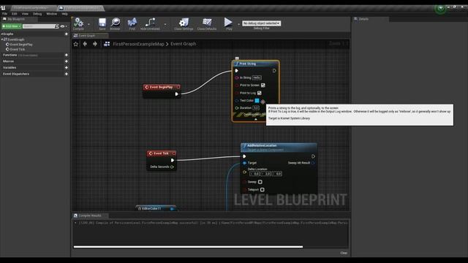
Task: Click the Clear button in Compiler Results
Action: point(344,253)
